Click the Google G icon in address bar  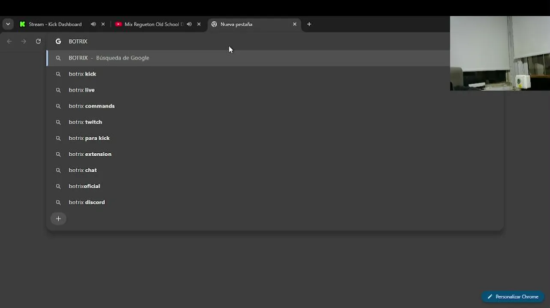pos(58,41)
